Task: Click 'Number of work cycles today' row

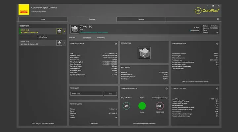Action: point(195,66)
